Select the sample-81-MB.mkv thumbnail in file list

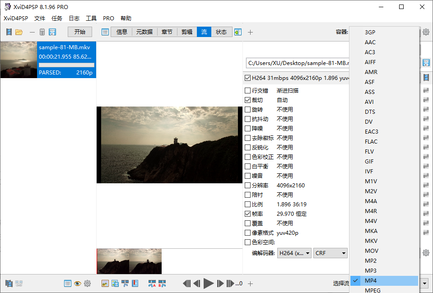coord(19,60)
